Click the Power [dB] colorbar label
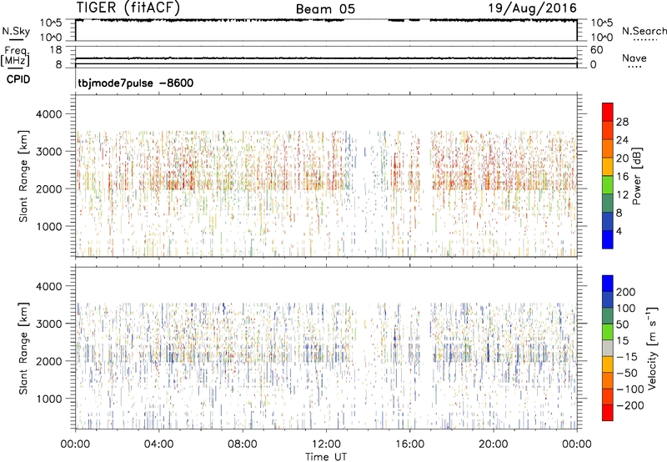 [x=637, y=176]
